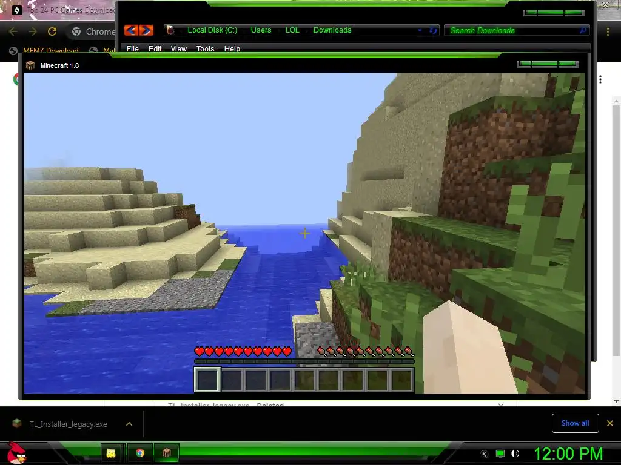Open the MEMZ Download bookmark
Viewport: 621px width, 465px height.
click(x=44, y=51)
